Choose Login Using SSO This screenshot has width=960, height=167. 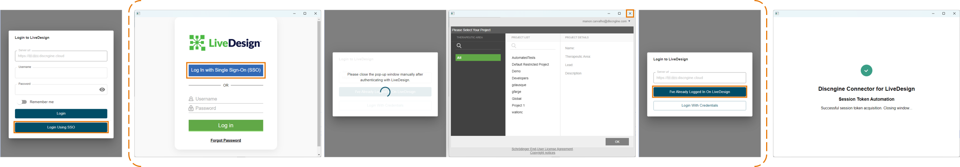pos(61,127)
